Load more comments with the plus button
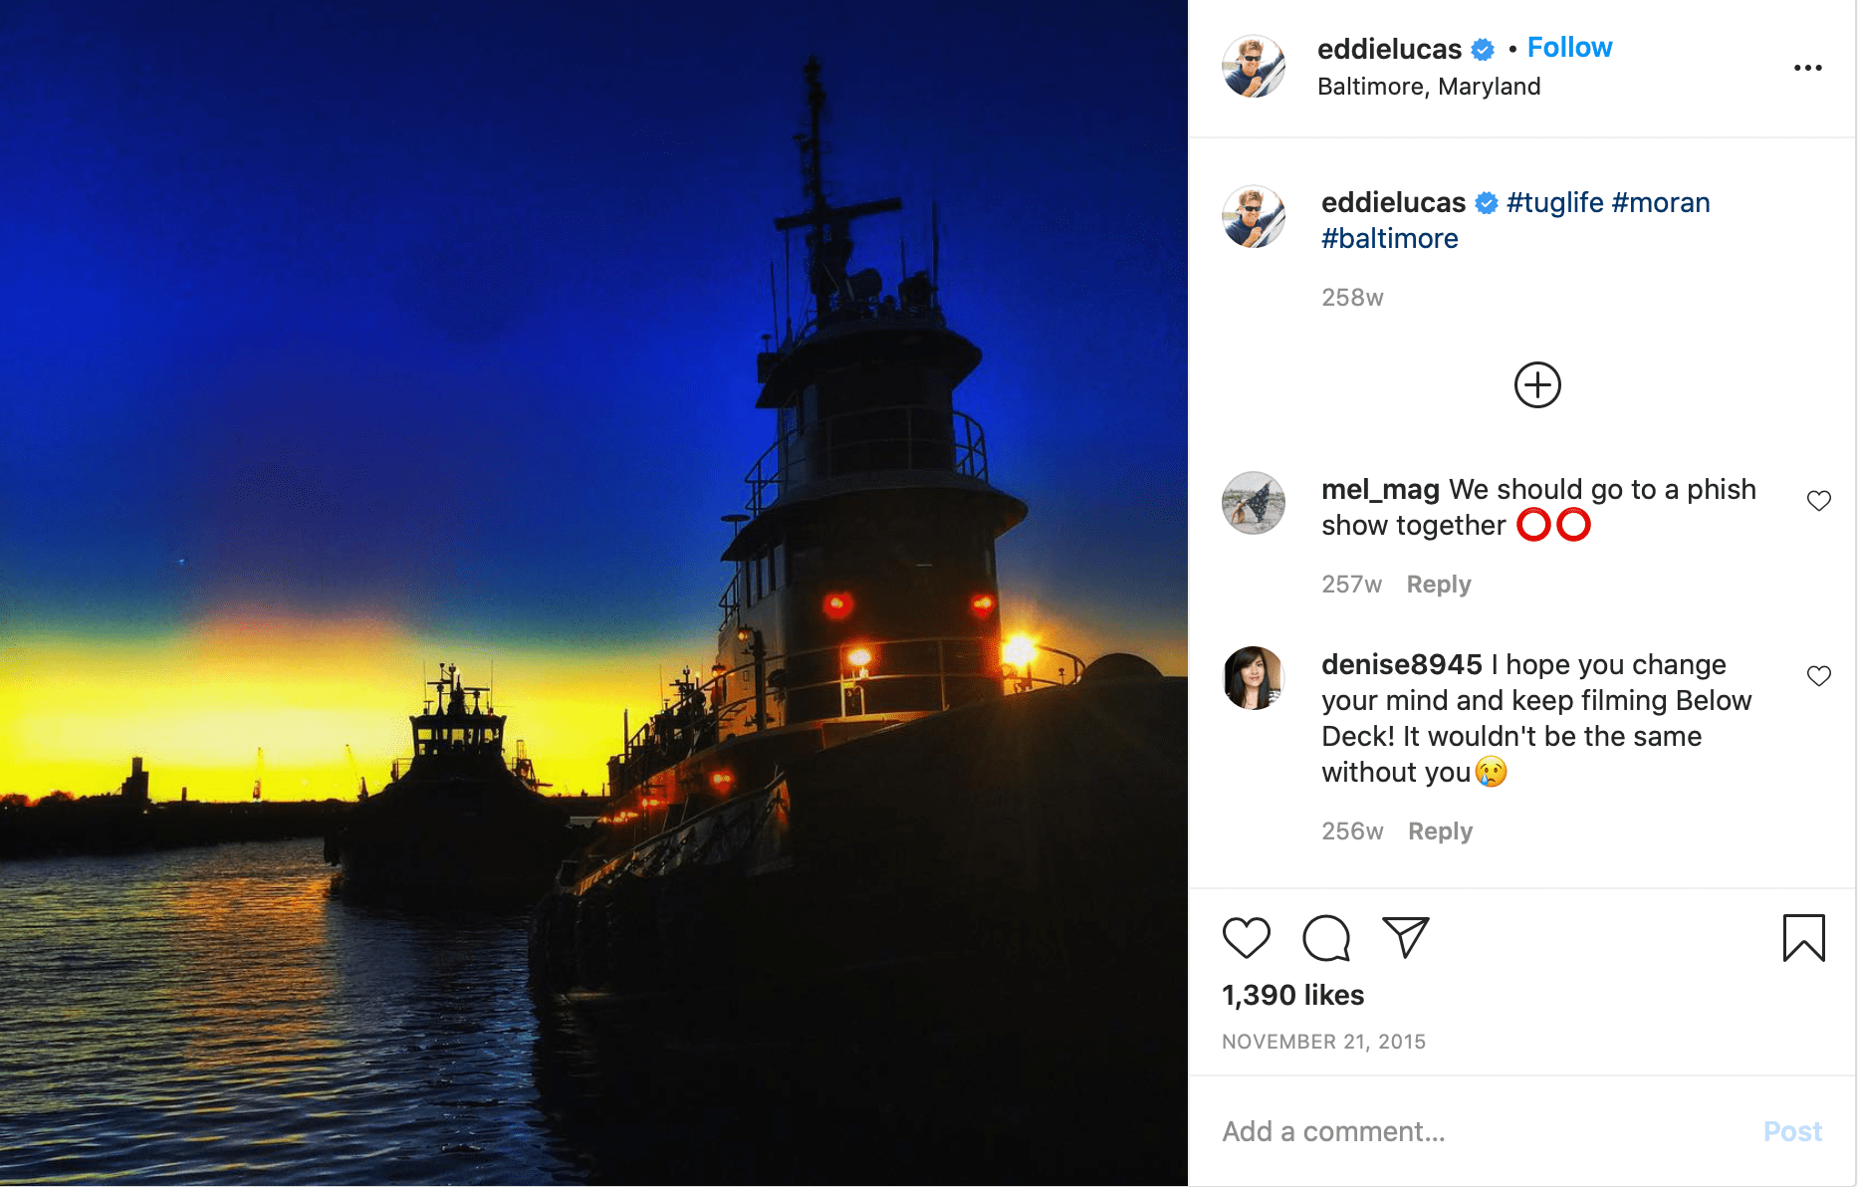Screen dimensions: 1858x1187 pyautogui.click(x=1536, y=385)
